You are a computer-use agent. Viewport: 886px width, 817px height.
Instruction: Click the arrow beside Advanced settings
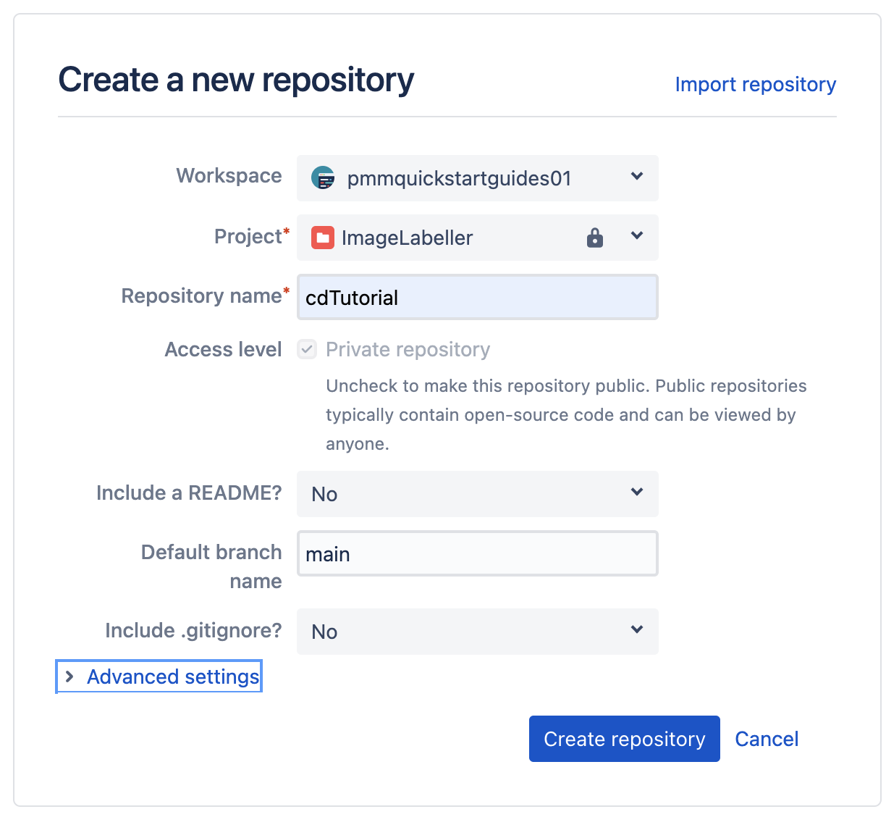click(69, 676)
